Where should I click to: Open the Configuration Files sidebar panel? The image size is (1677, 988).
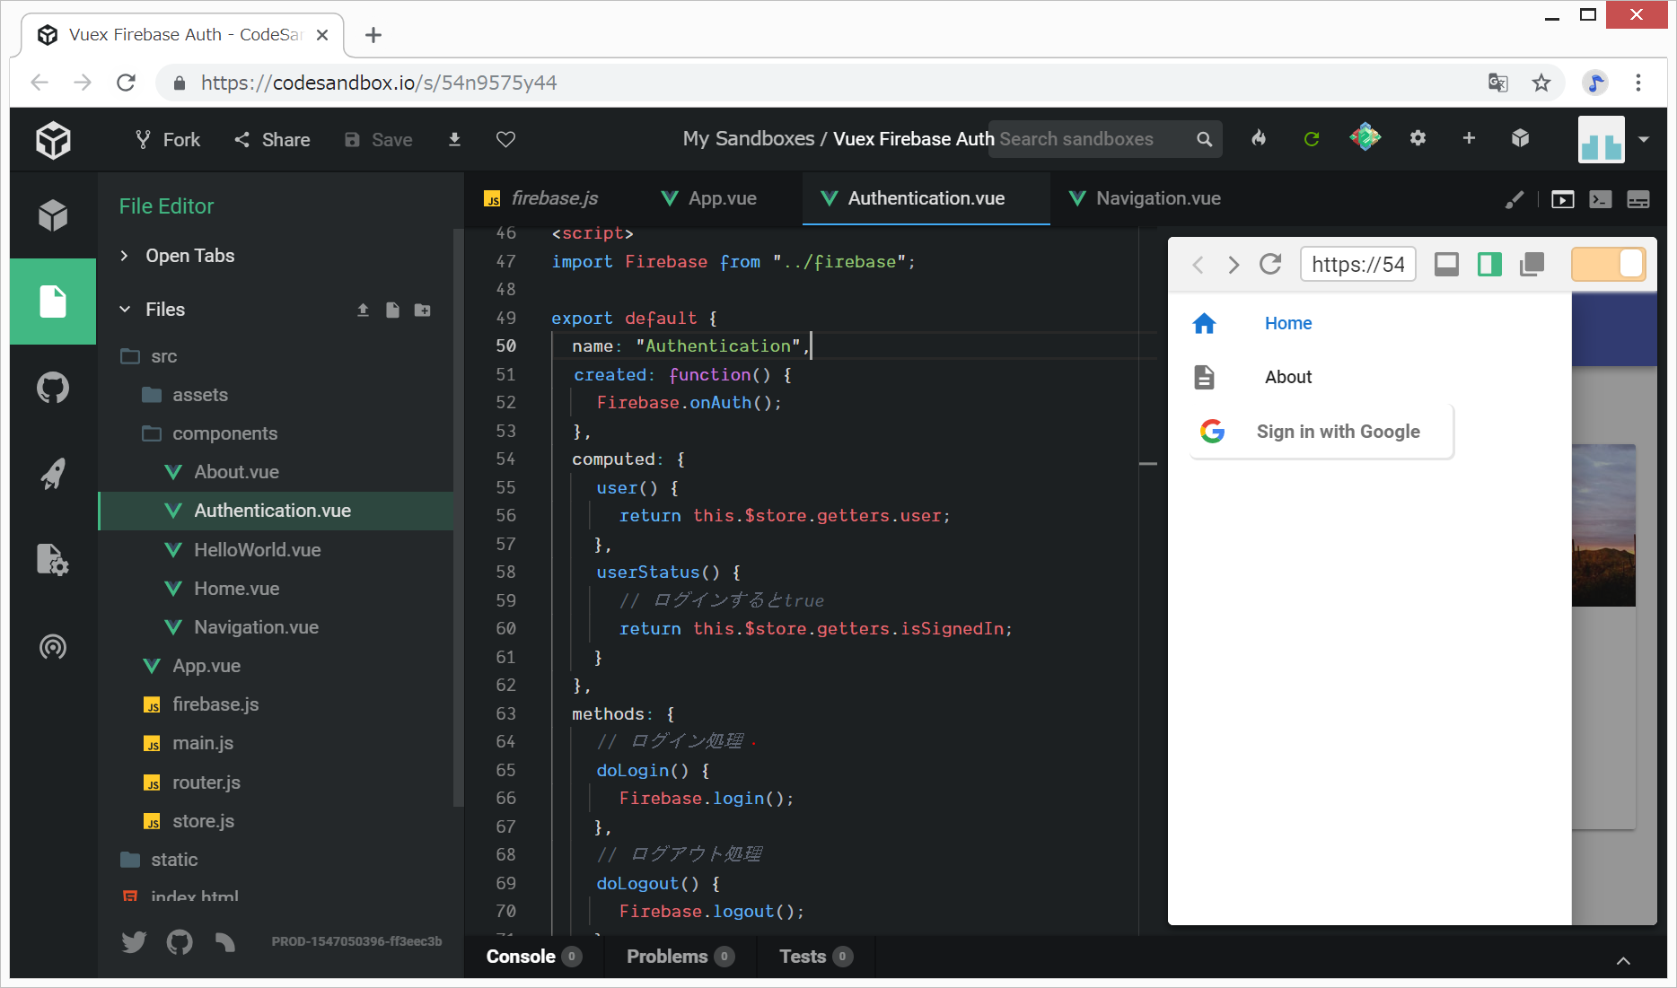tap(53, 559)
